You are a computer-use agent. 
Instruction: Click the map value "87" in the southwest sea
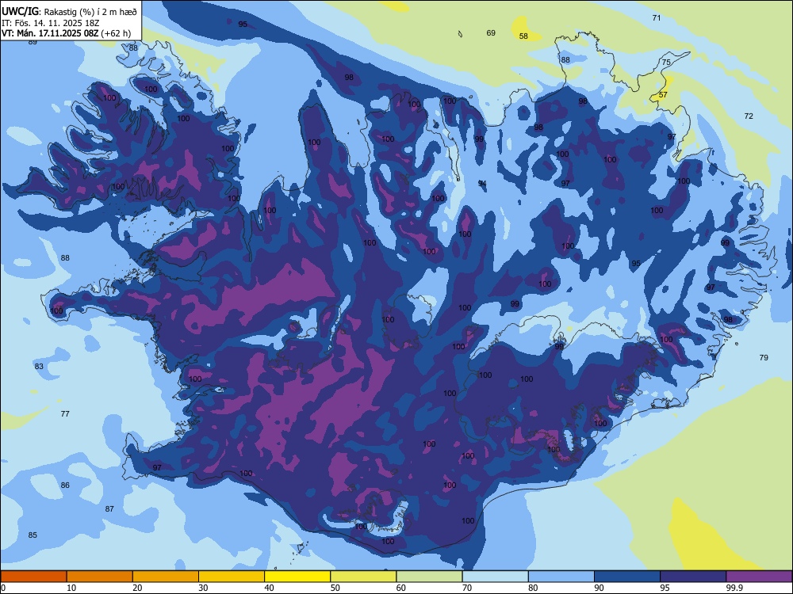[109, 509]
